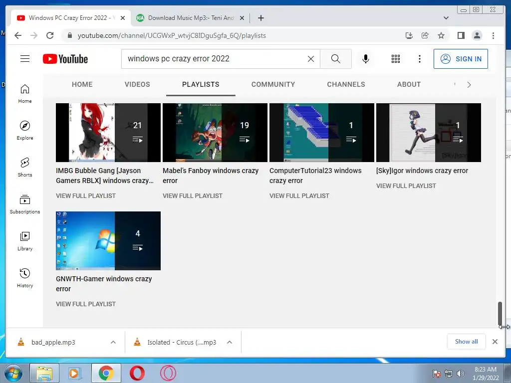
Task: Open GNWTH-Gamer playlist thumbnail
Action: coord(108,241)
